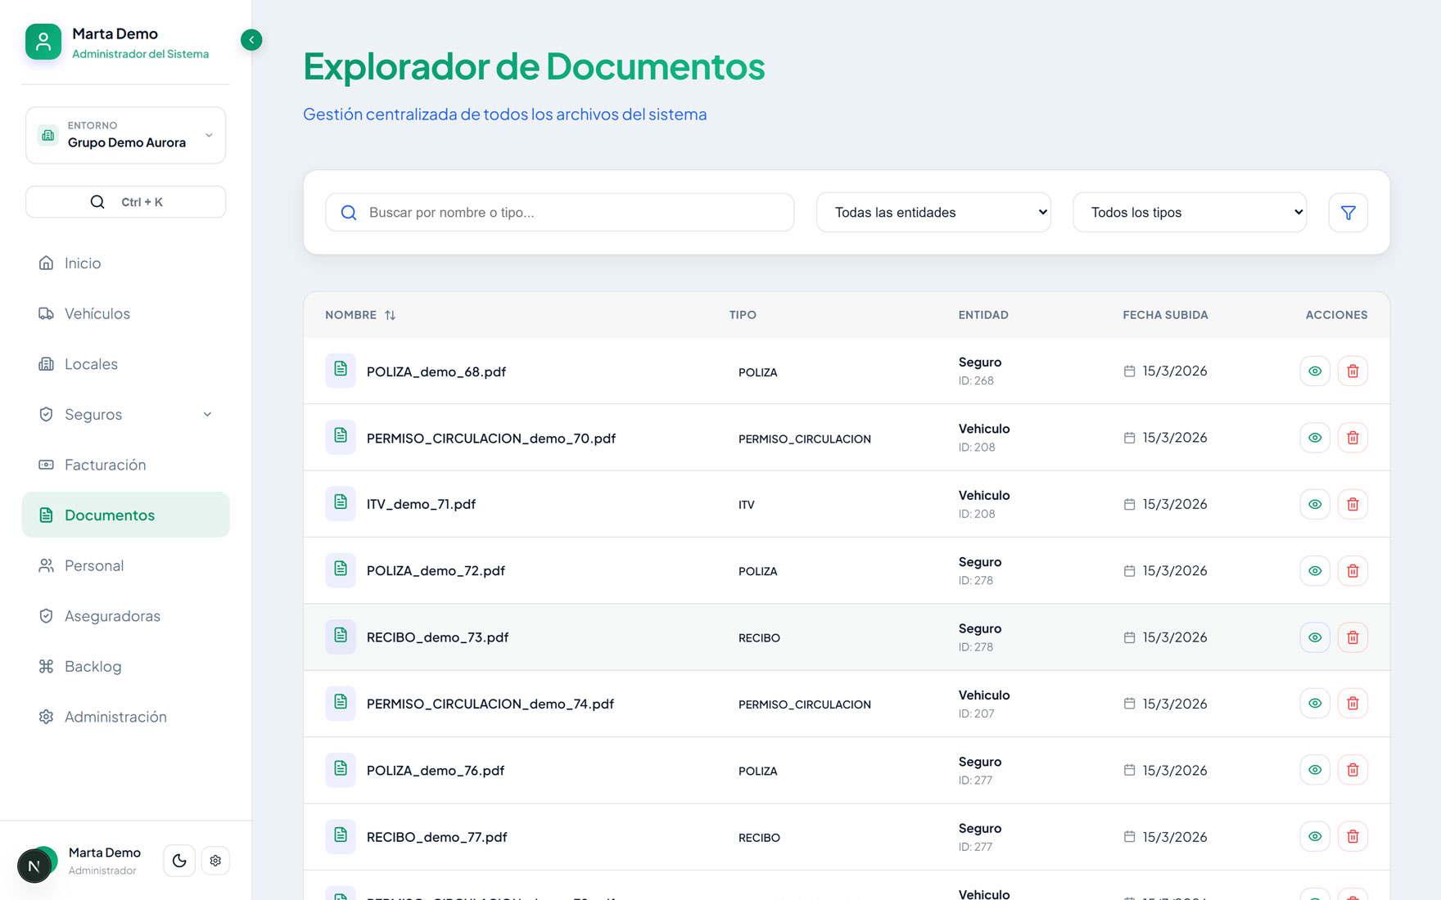View POLIZA_demo_76.pdf with the eye icon
Image resolution: width=1441 pixels, height=900 pixels.
coord(1315,770)
